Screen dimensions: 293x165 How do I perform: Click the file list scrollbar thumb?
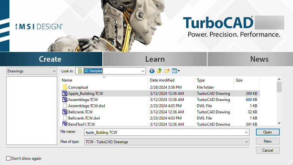click(279, 87)
